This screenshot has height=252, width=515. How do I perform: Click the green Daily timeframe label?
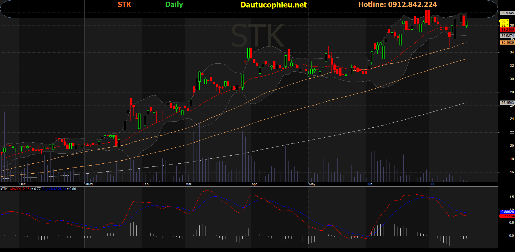point(174,4)
